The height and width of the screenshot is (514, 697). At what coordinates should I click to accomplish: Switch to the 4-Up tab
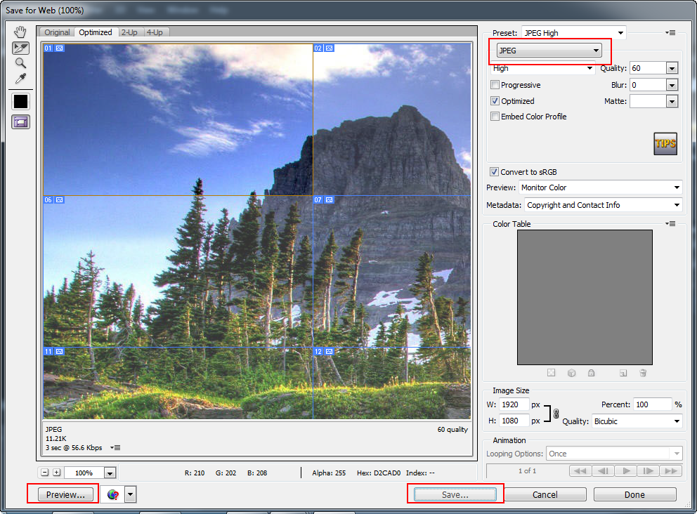[x=155, y=32]
